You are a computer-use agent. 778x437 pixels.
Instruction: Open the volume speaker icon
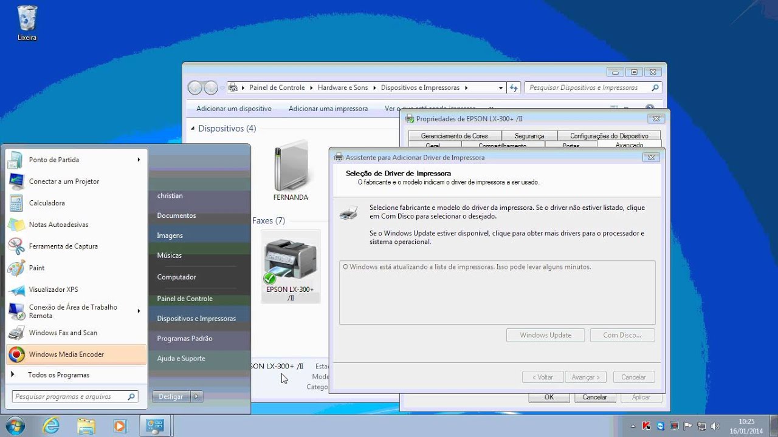point(715,426)
